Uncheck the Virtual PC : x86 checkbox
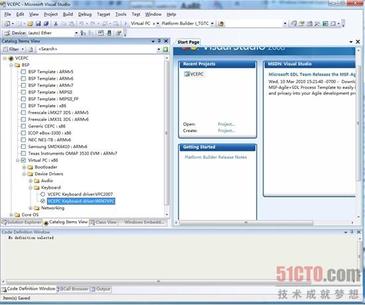The width and height of the screenshot is (365, 305). pos(23,160)
